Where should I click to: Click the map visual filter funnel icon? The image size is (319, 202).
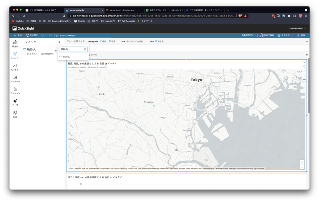304,75
